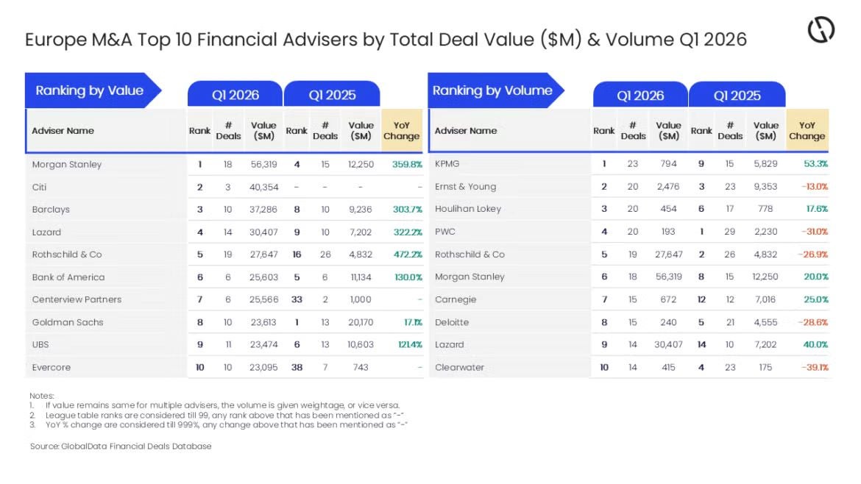The width and height of the screenshot is (861, 484).
Task: Click the Source: GlobalData Financial Deals Database text
Action: 121,446
